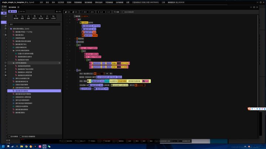Click the 文件夹 folder creation icon

coord(53,17)
